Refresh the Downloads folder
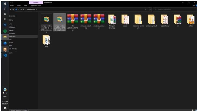197x111 pixels. click(150, 10)
